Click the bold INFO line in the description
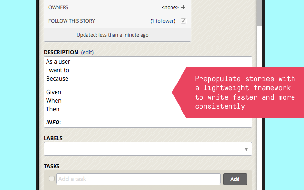Image resolution: width=304 pixels, height=190 pixels. point(53,122)
